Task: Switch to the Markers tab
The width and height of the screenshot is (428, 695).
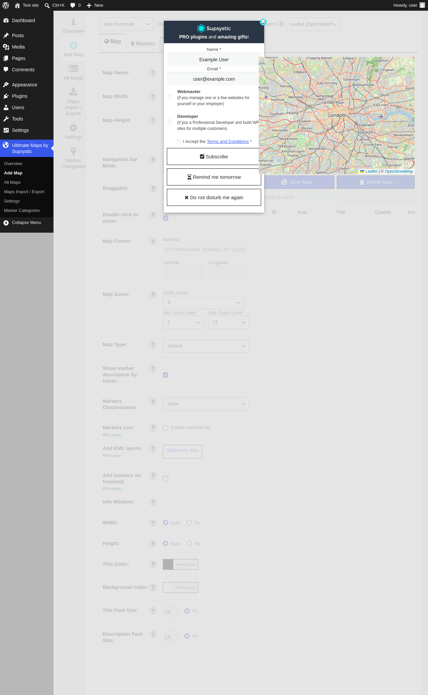Action: pyautogui.click(x=143, y=44)
